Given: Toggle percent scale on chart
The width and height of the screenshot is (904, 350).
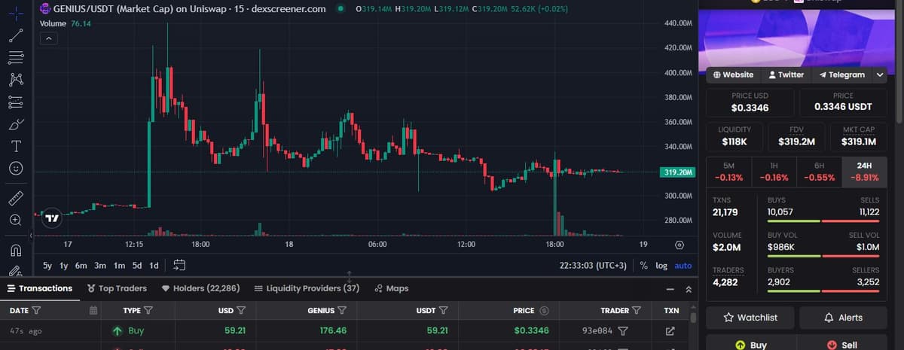Looking at the screenshot, I should (x=644, y=265).
